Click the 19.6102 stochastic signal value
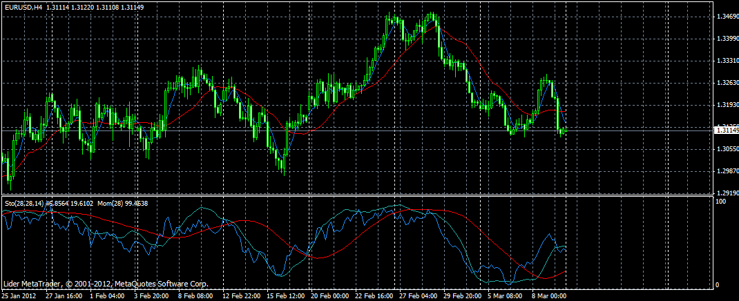Screen dimensions: 739x301 click(x=81, y=203)
